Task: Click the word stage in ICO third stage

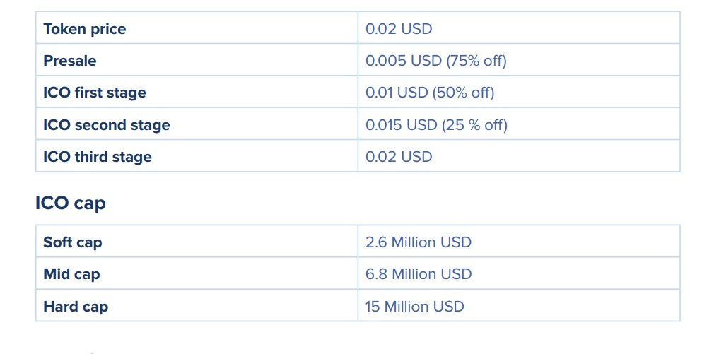Action: [x=131, y=158]
